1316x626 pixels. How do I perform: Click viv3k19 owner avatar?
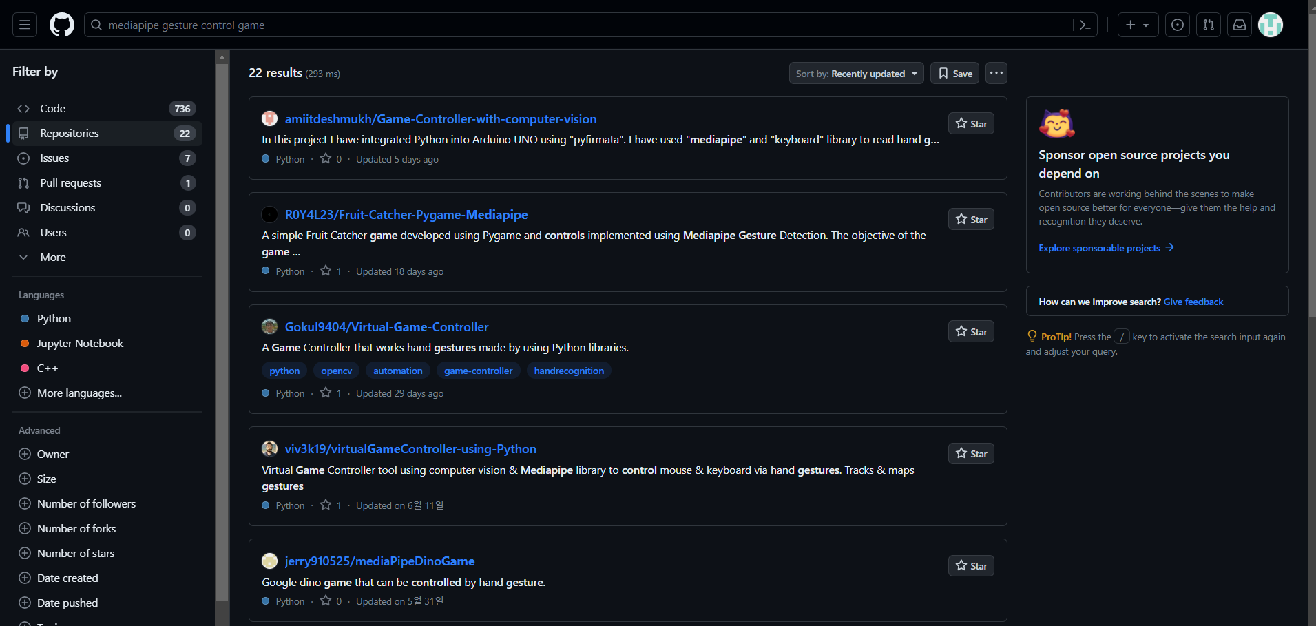point(269,449)
